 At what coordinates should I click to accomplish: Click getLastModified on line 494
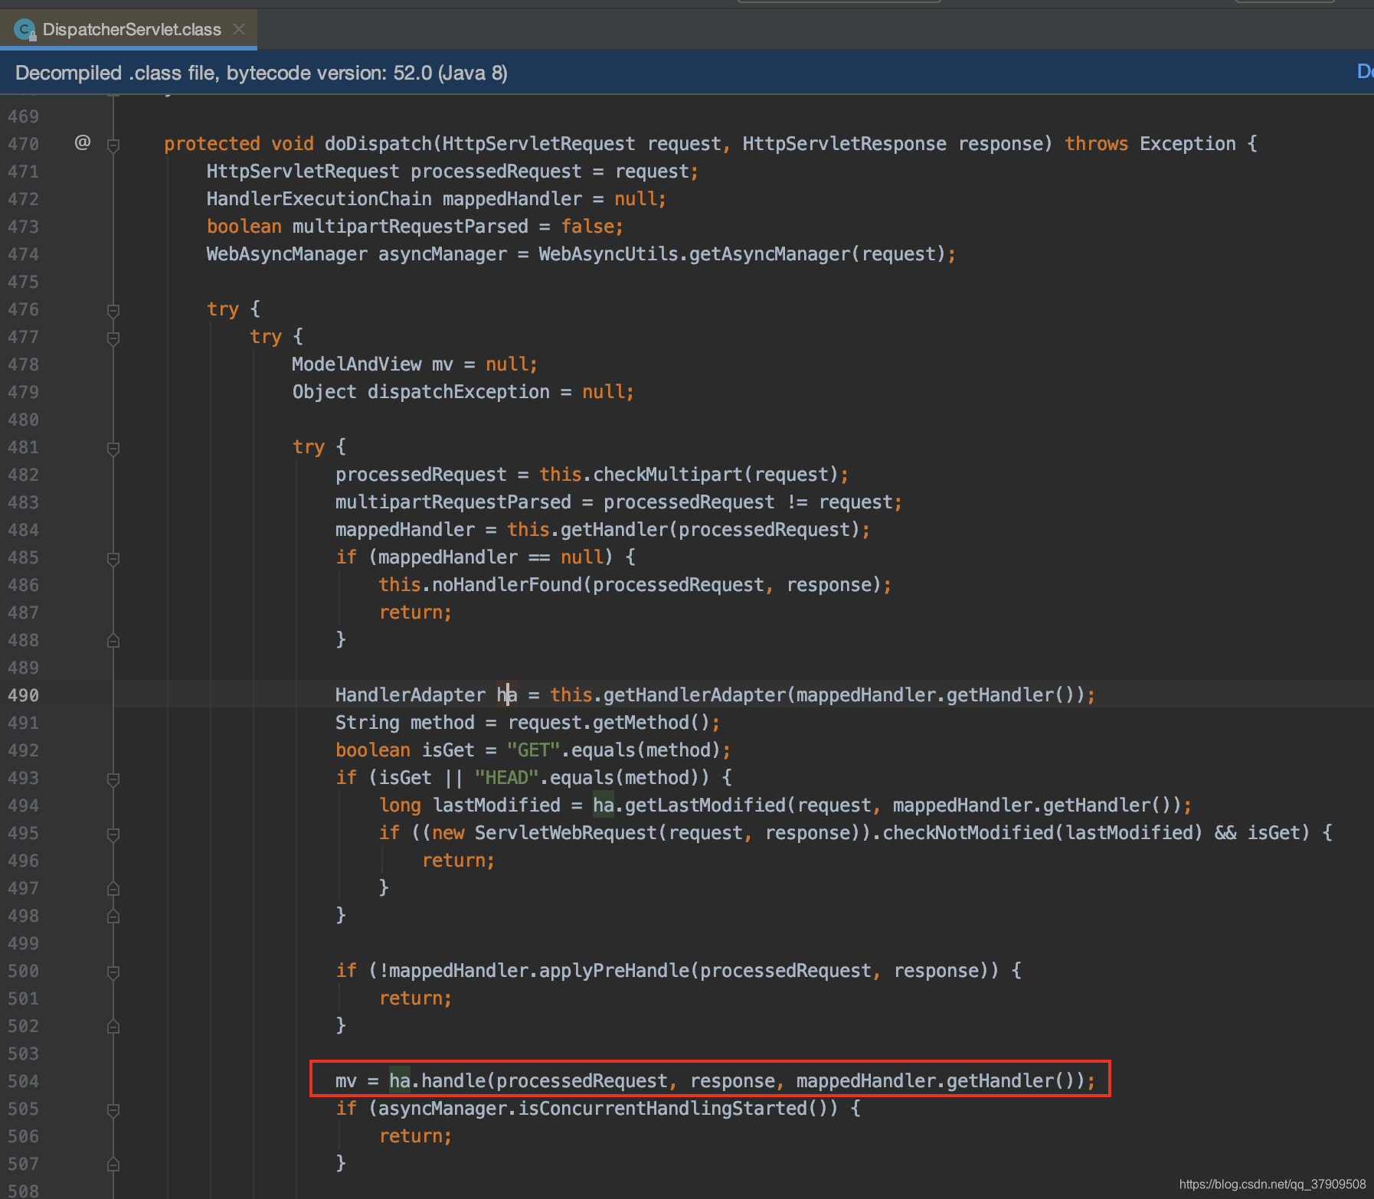(705, 805)
